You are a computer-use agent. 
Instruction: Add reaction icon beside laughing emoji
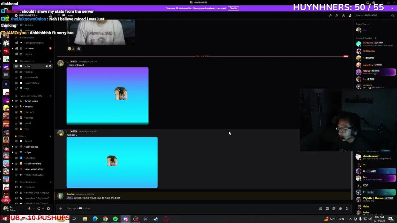[79, 49]
